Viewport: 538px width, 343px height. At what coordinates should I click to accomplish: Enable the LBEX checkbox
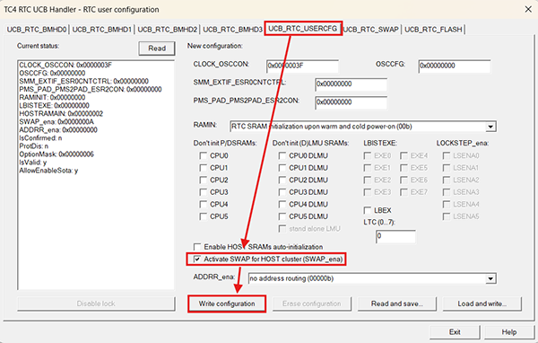click(368, 210)
